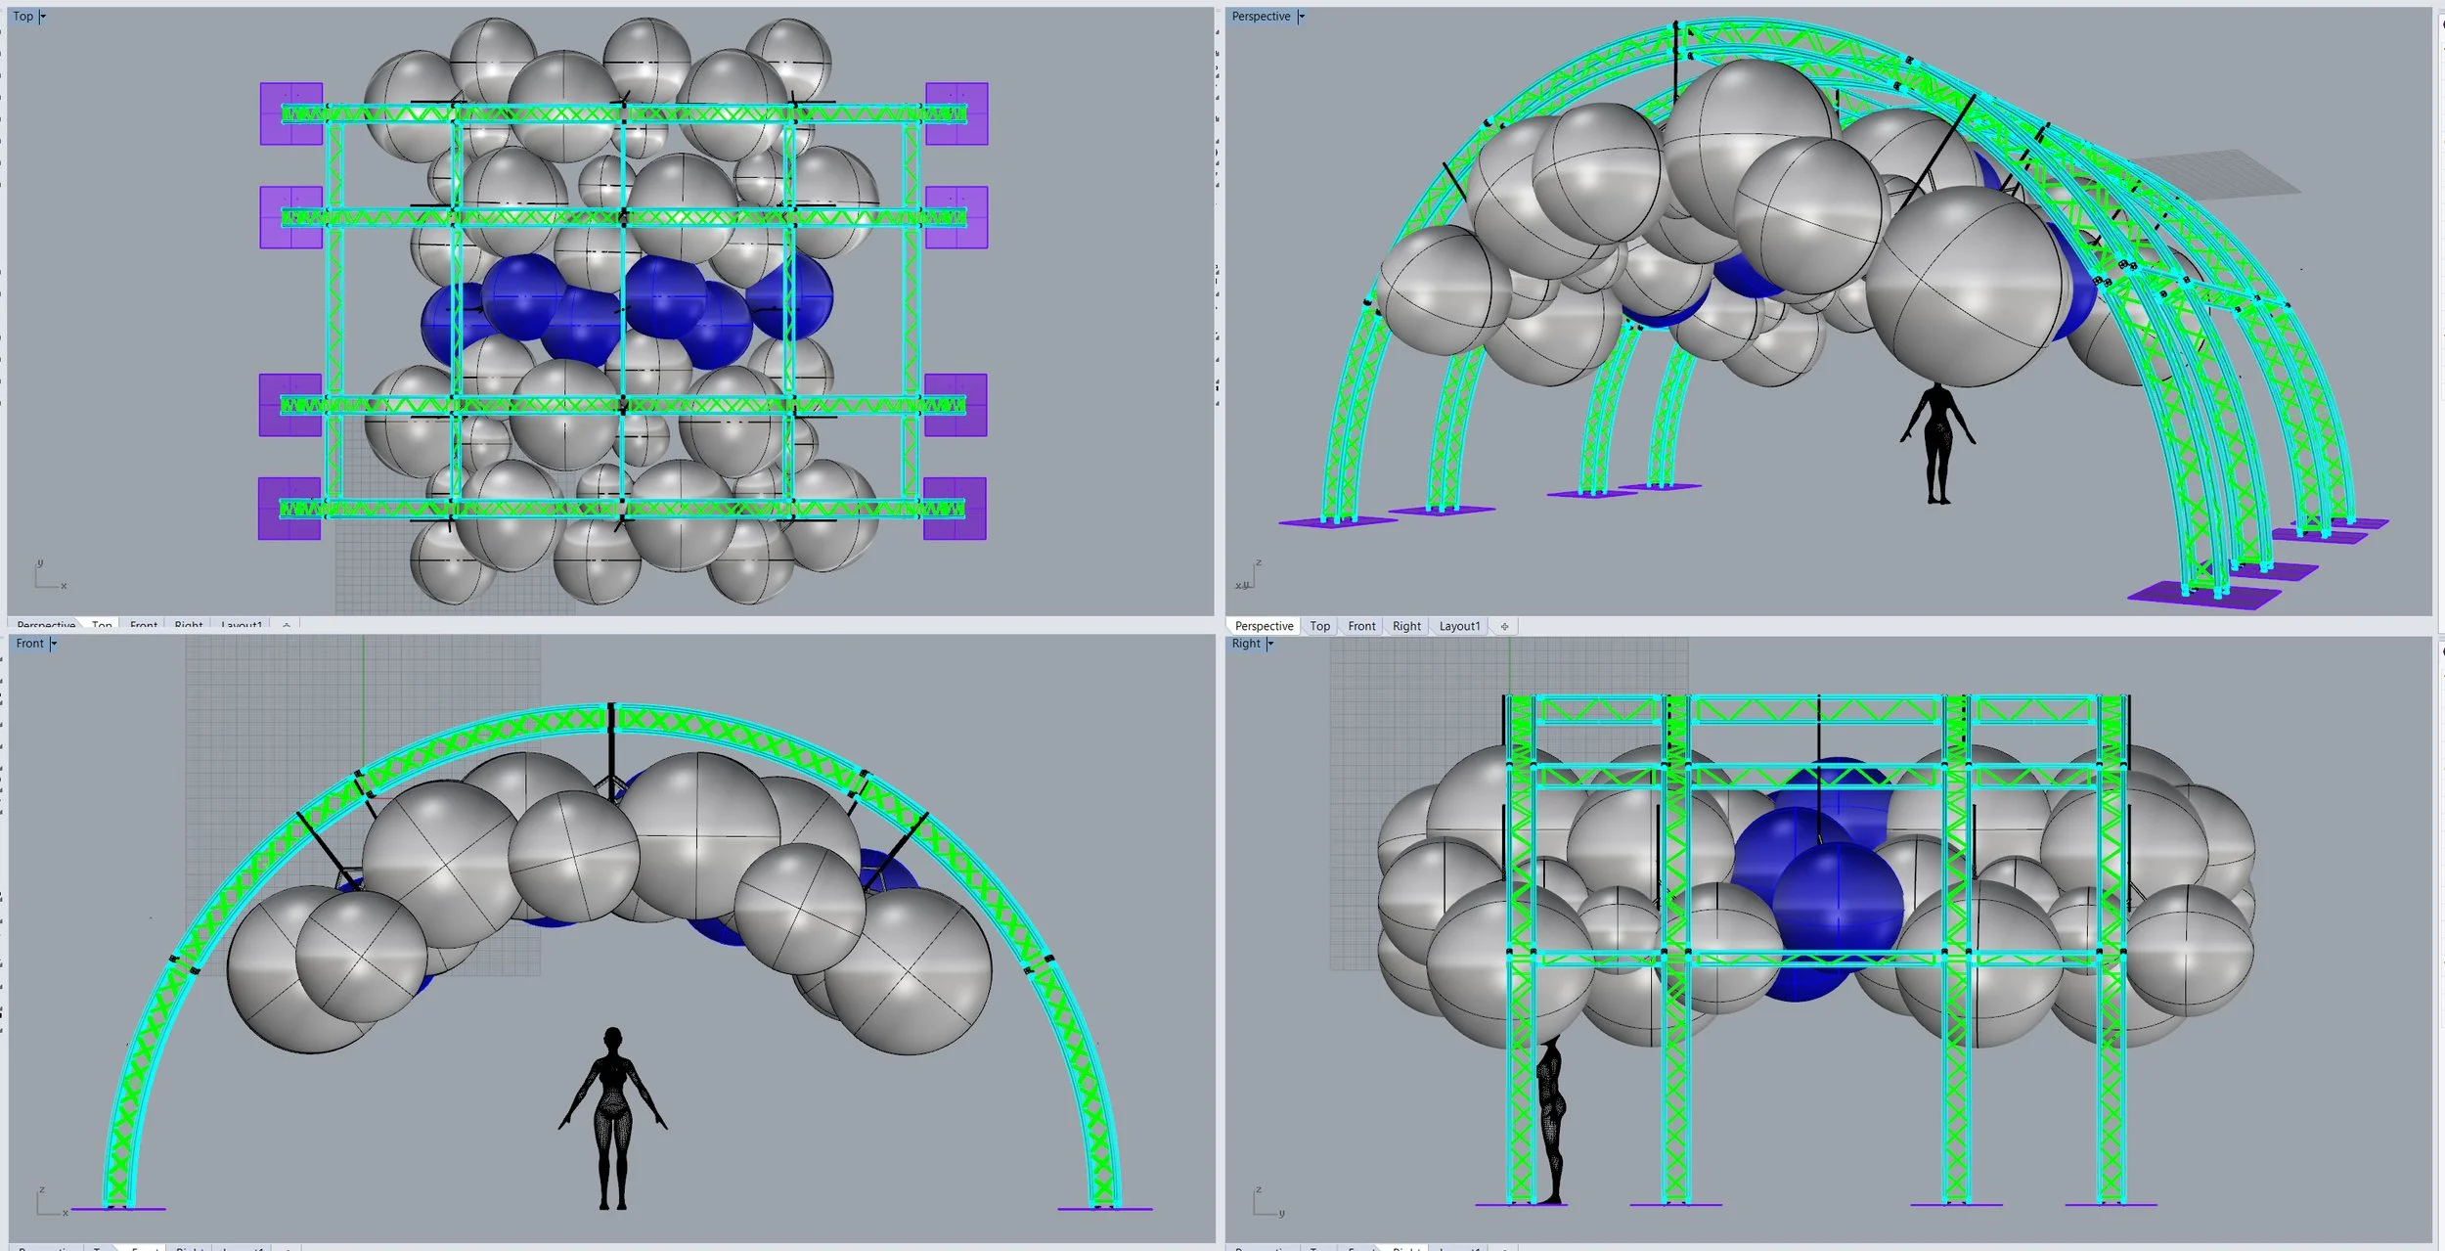
Task: Open the Top viewport menu arrow
Action: (43, 17)
